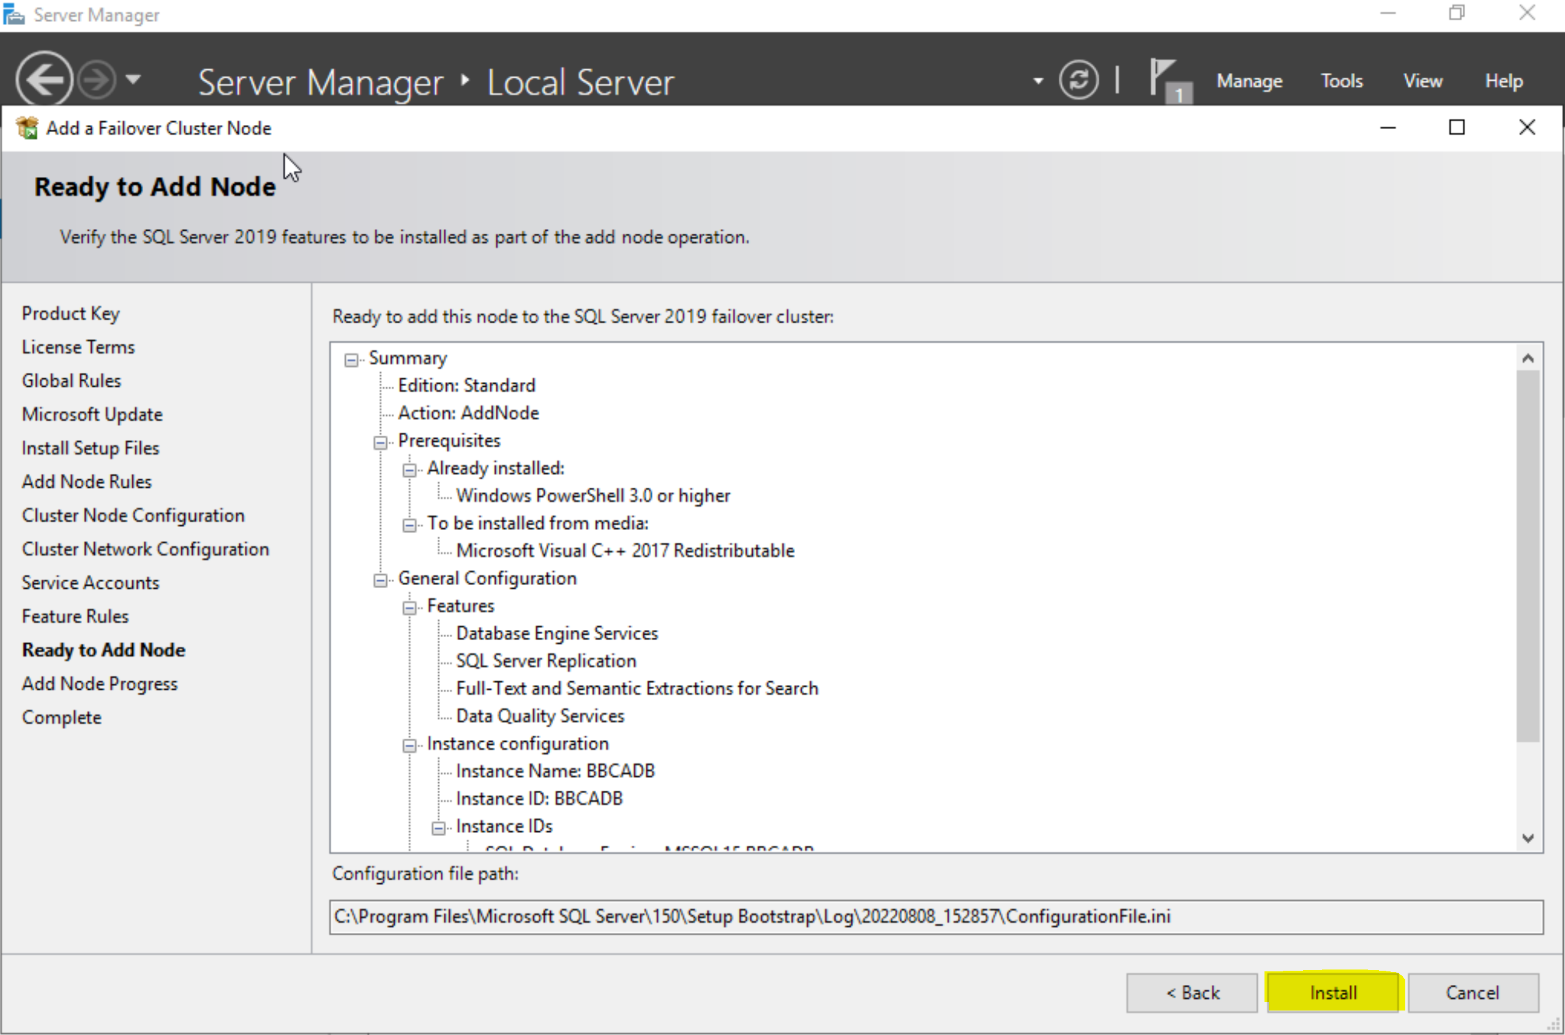This screenshot has width=1565, height=1035.
Task: Click the Install button
Action: (x=1332, y=992)
